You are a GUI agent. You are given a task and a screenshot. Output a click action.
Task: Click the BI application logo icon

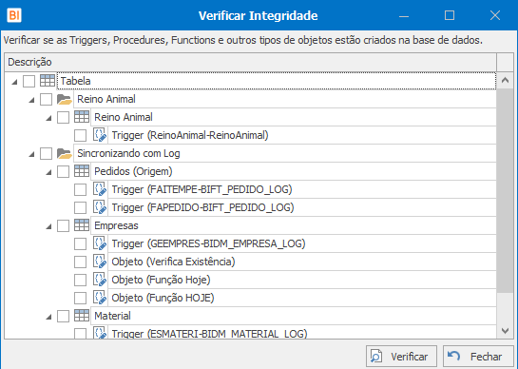(14, 15)
